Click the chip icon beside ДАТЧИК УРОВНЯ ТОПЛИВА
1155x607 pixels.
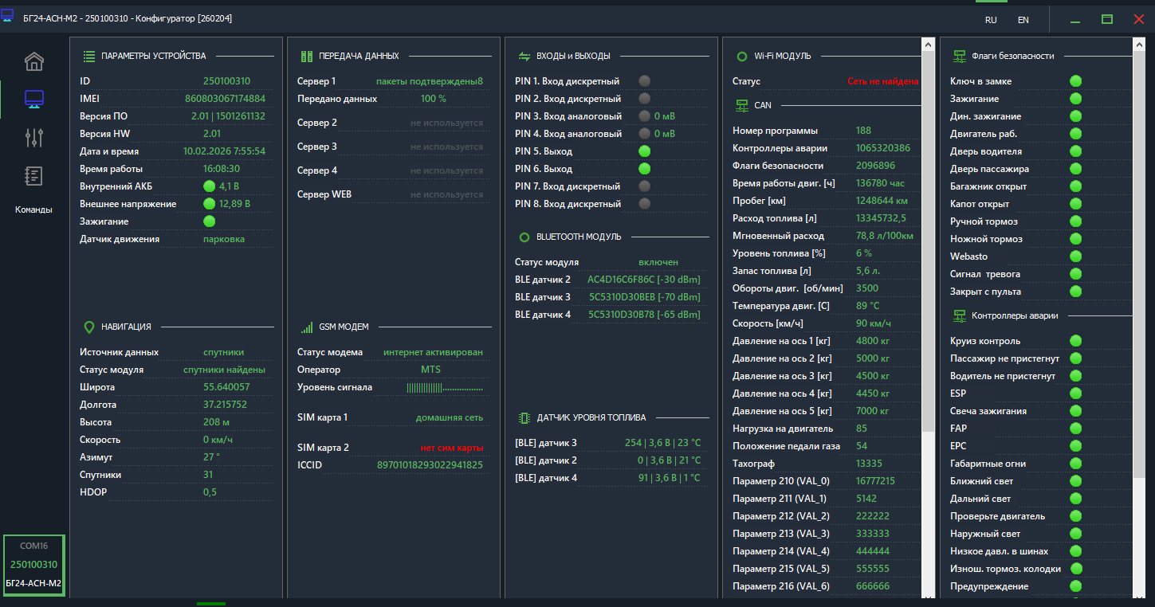point(524,417)
